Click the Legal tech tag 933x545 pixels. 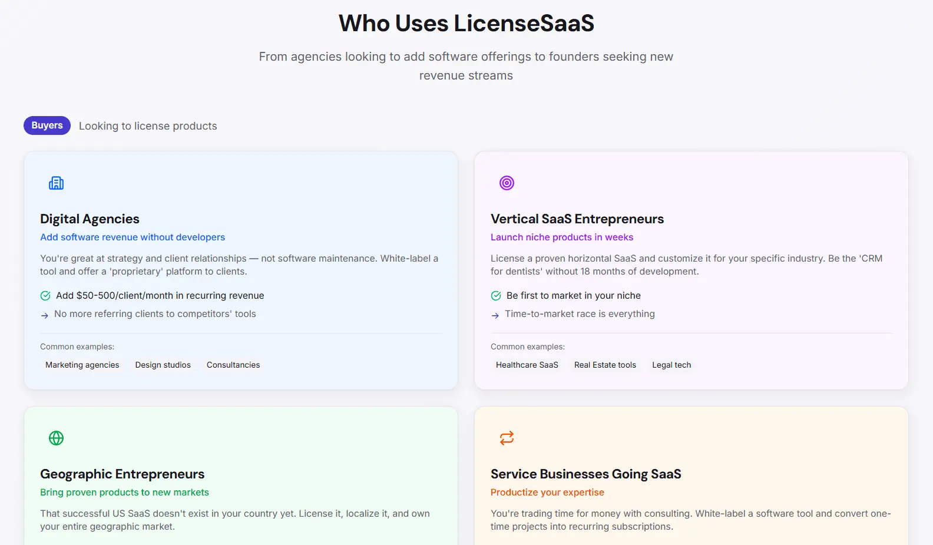pyautogui.click(x=671, y=365)
